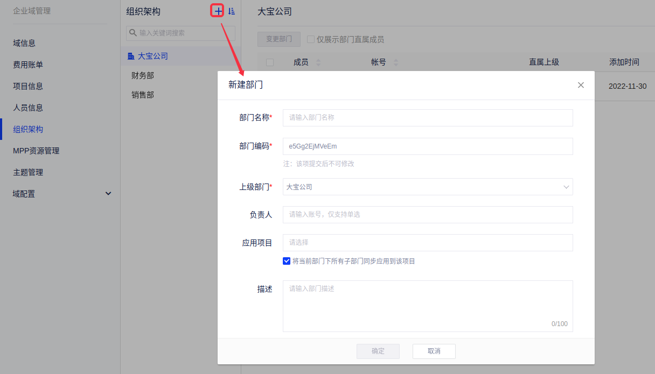
Task: Select 财务部 in organization tree
Action: click(x=143, y=75)
